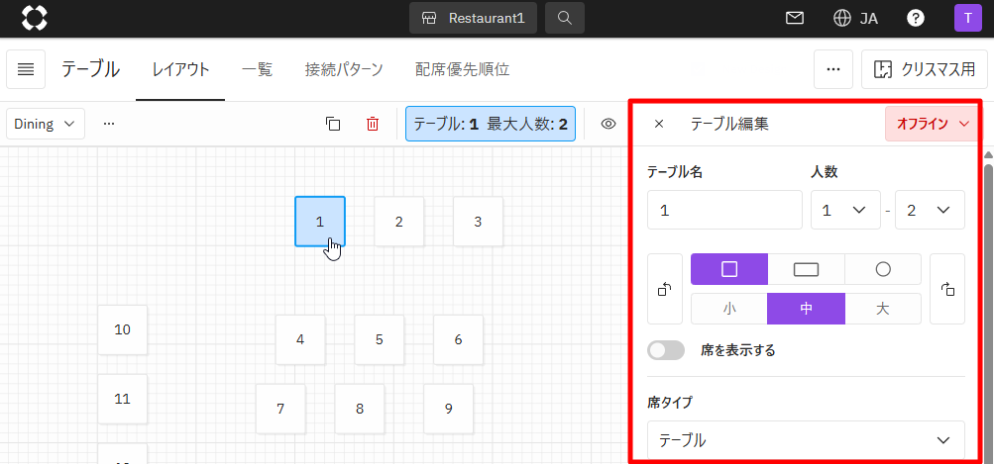
Task: Click the globe language icon
Action: (x=841, y=18)
